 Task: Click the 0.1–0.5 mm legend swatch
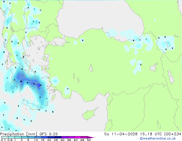pyautogui.click(x=5, y=137)
